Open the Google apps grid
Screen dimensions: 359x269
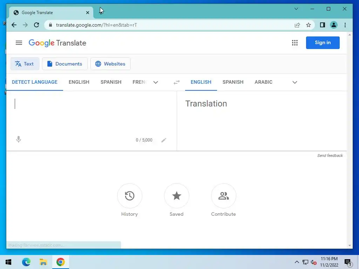(294, 43)
